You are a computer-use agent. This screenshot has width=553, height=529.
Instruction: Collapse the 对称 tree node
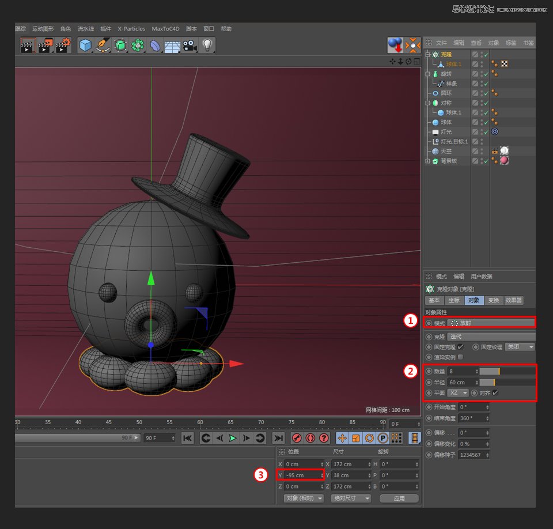(x=427, y=103)
